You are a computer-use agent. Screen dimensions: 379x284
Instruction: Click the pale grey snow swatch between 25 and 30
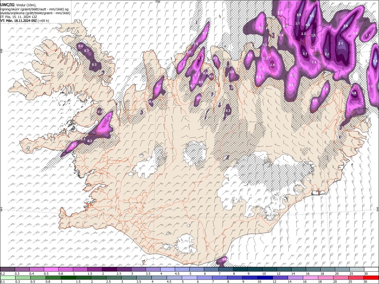pos(356,269)
